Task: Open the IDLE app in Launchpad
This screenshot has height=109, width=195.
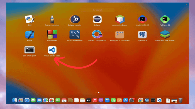Action: 30,19
